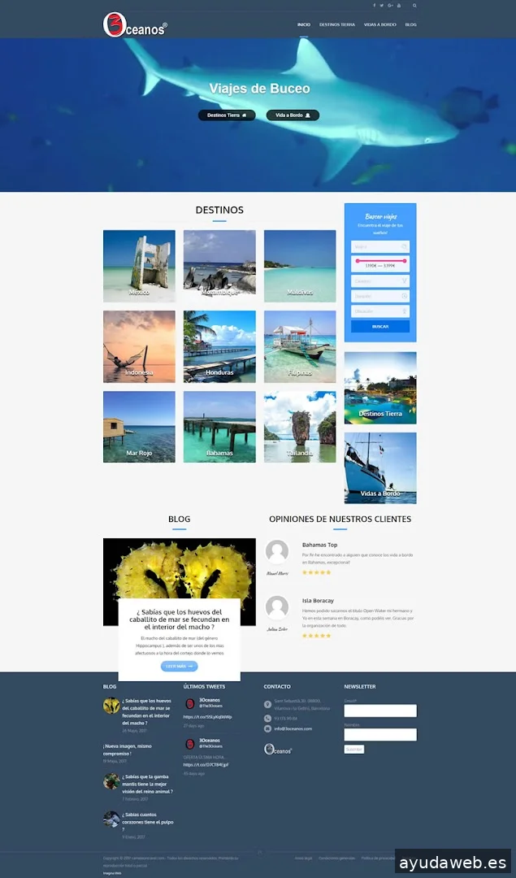Click the Leer más button on blog post
This screenshot has width=516, height=878.
click(179, 666)
